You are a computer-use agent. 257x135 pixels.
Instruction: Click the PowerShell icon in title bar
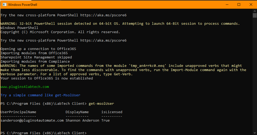coord(4,4)
